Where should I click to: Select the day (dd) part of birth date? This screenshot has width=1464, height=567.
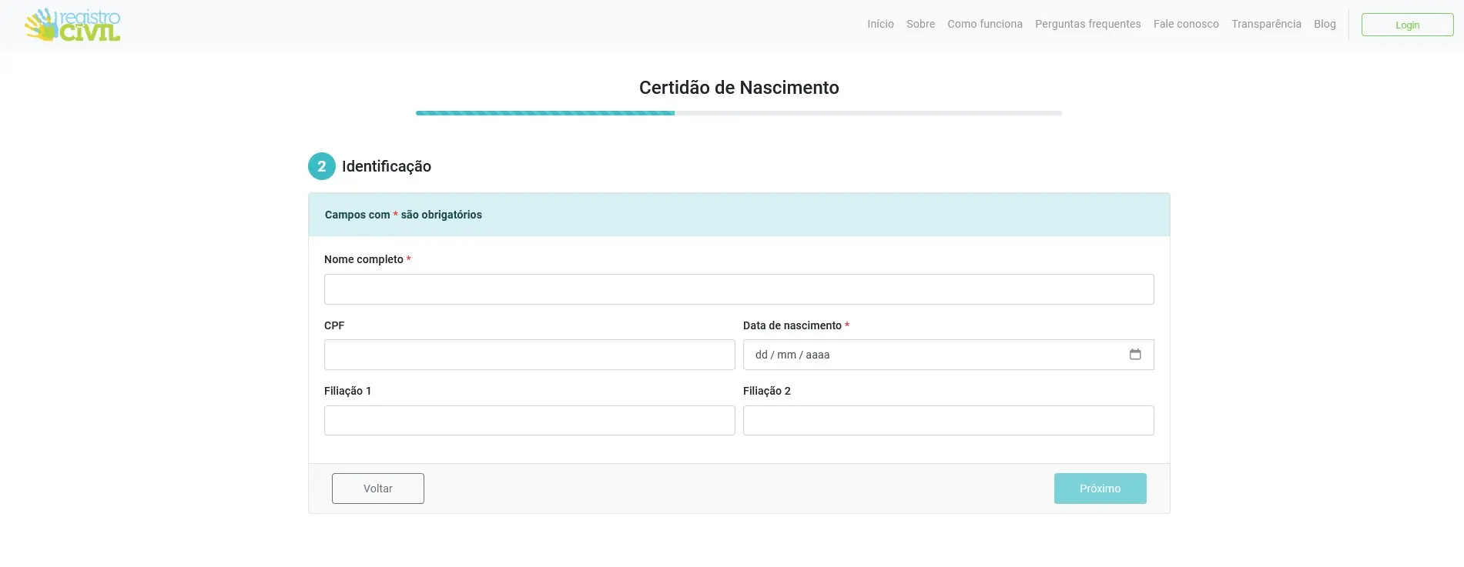click(761, 355)
